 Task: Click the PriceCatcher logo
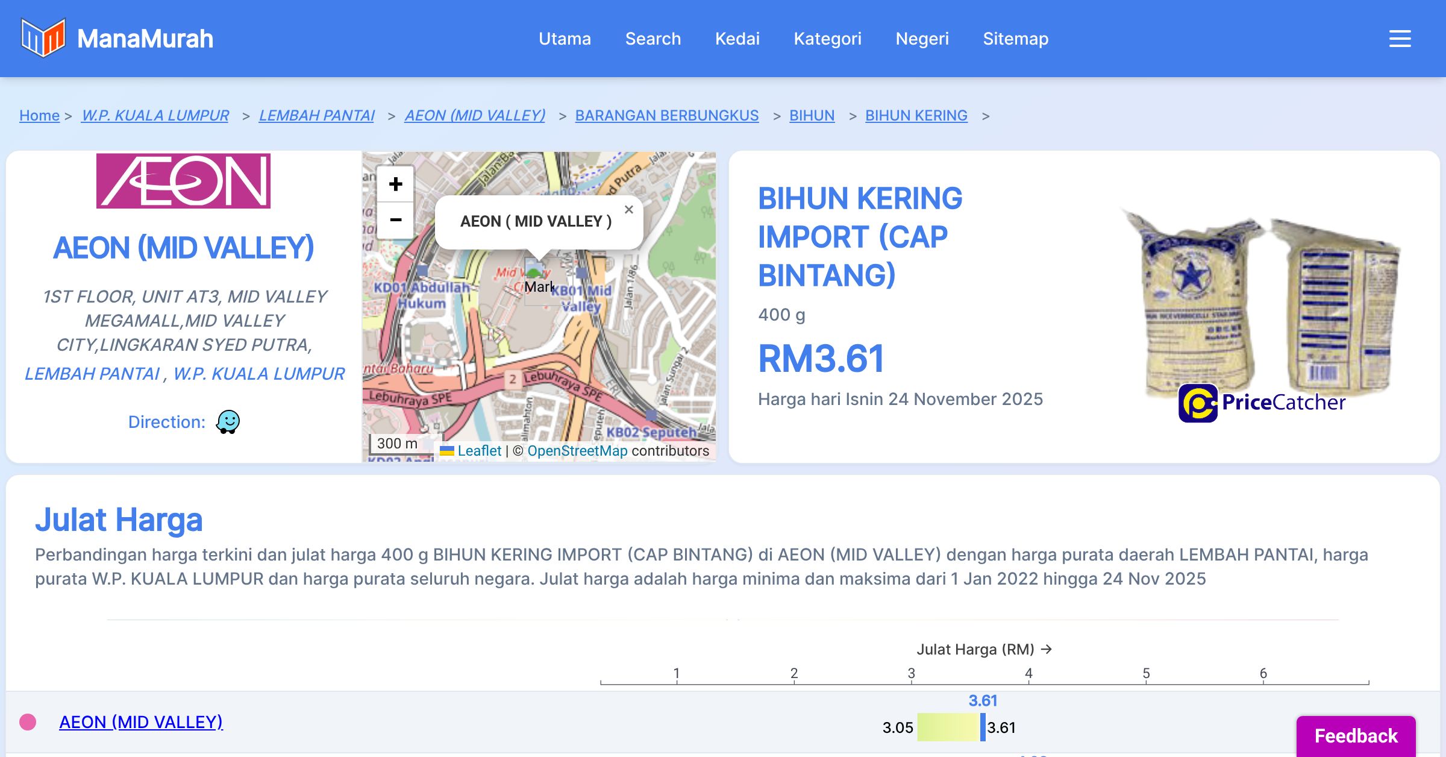coord(1262,403)
